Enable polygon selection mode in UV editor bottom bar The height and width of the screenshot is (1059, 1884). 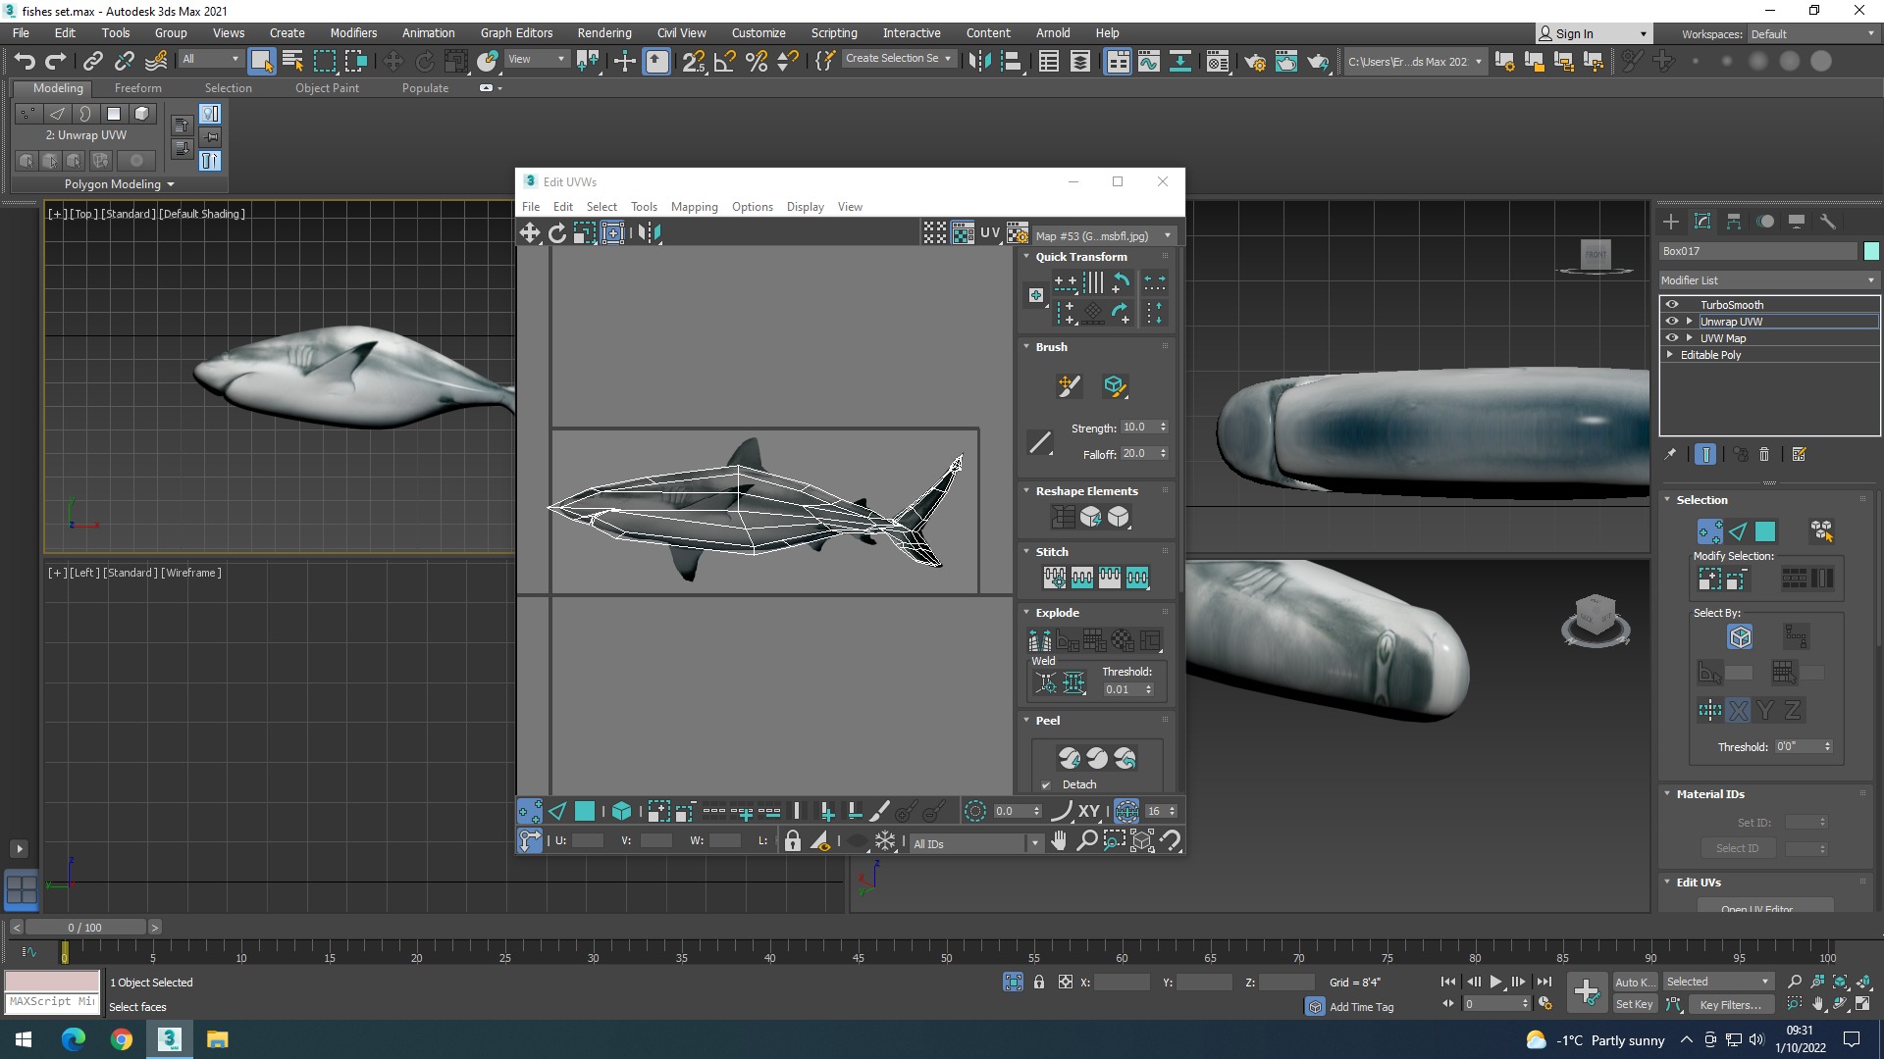585,811
